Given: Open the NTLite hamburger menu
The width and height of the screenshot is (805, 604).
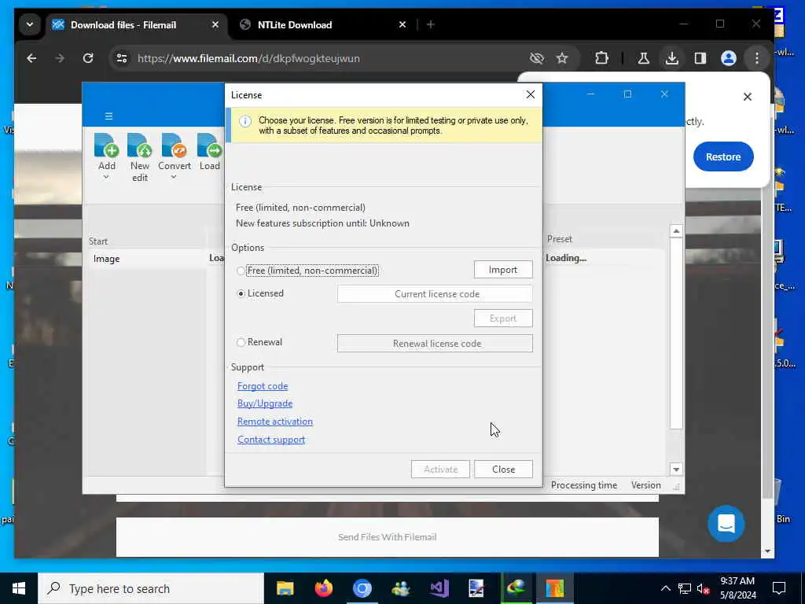Looking at the screenshot, I should [108, 116].
